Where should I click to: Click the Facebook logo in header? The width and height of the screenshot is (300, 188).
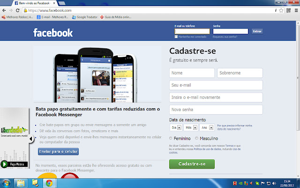click(x=53, y=32)
